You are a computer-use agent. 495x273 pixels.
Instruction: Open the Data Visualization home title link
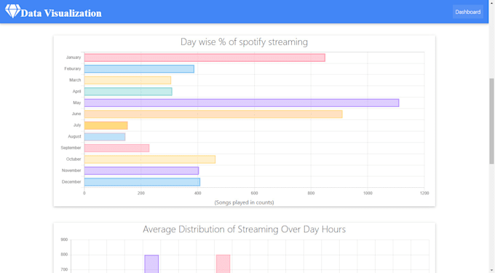[x=61, y=13]
